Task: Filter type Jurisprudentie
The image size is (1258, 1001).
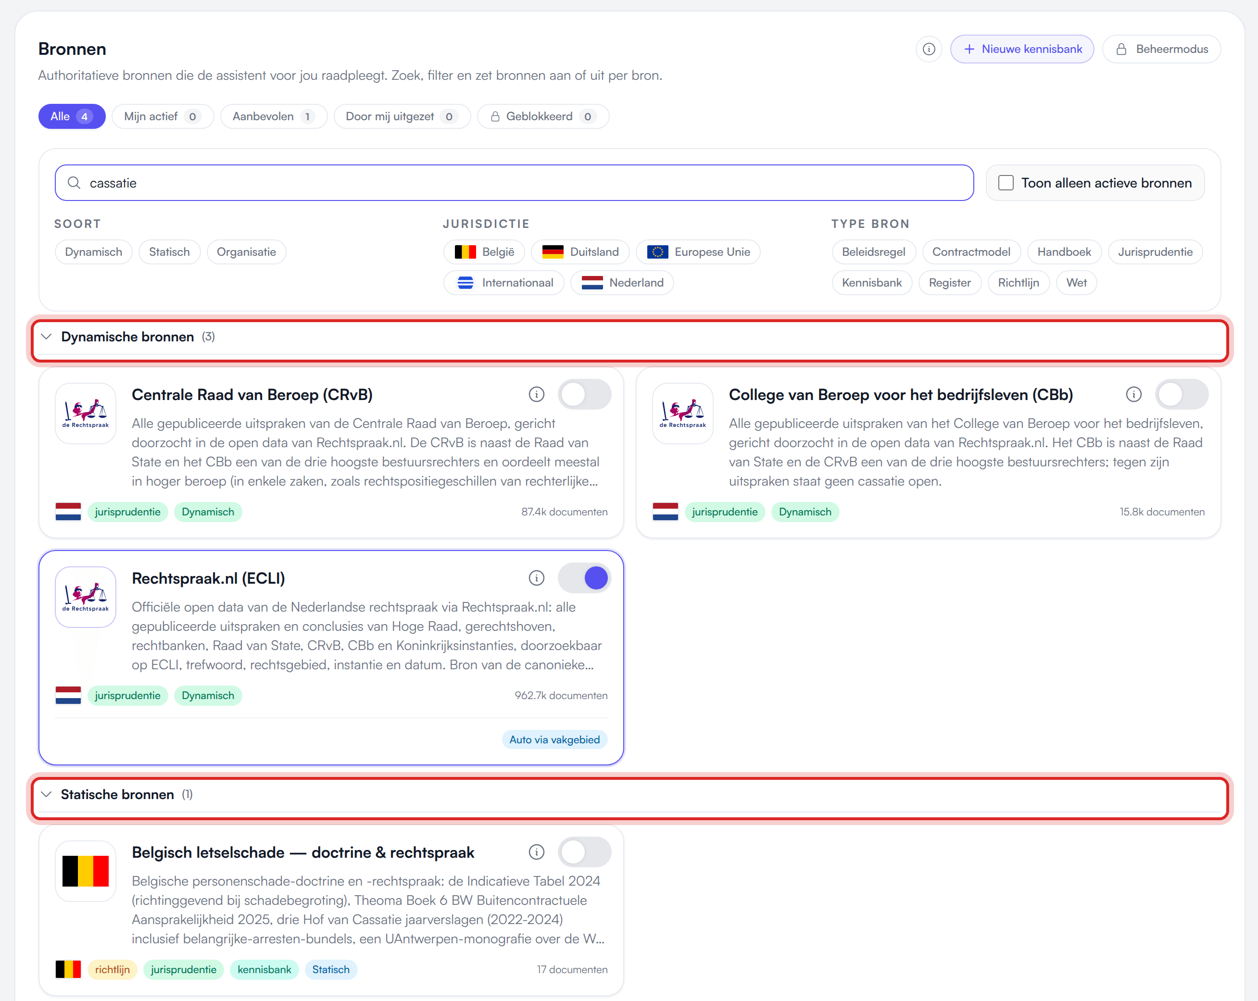Action: tap(1155, 252)
